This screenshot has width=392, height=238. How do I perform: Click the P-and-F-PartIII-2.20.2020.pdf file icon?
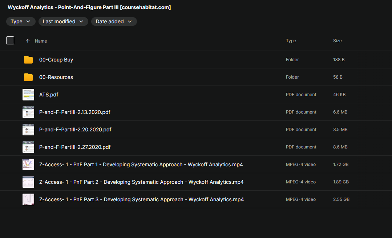(x=28, y=130)
